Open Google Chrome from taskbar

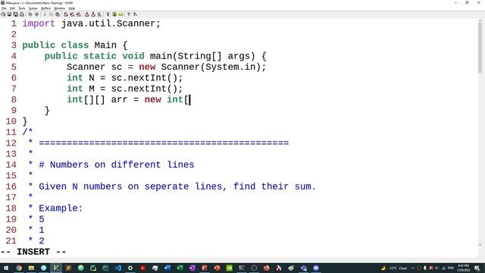(x=18, y=268)
